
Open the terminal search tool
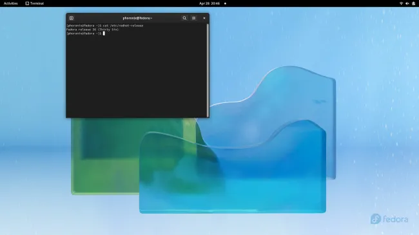184,18
